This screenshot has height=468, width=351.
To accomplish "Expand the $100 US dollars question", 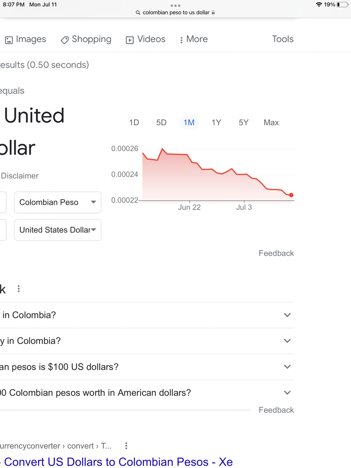I will 147,367.
